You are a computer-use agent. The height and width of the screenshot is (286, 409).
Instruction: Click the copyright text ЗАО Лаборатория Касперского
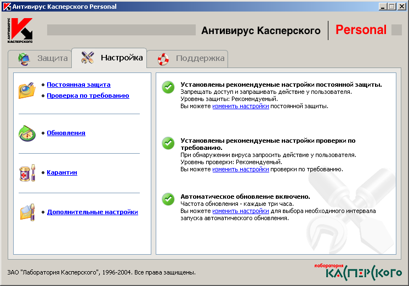click(101, 272)
